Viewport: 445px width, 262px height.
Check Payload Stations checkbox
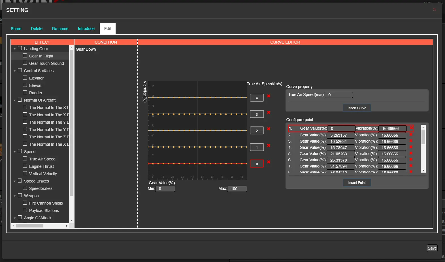25,210
